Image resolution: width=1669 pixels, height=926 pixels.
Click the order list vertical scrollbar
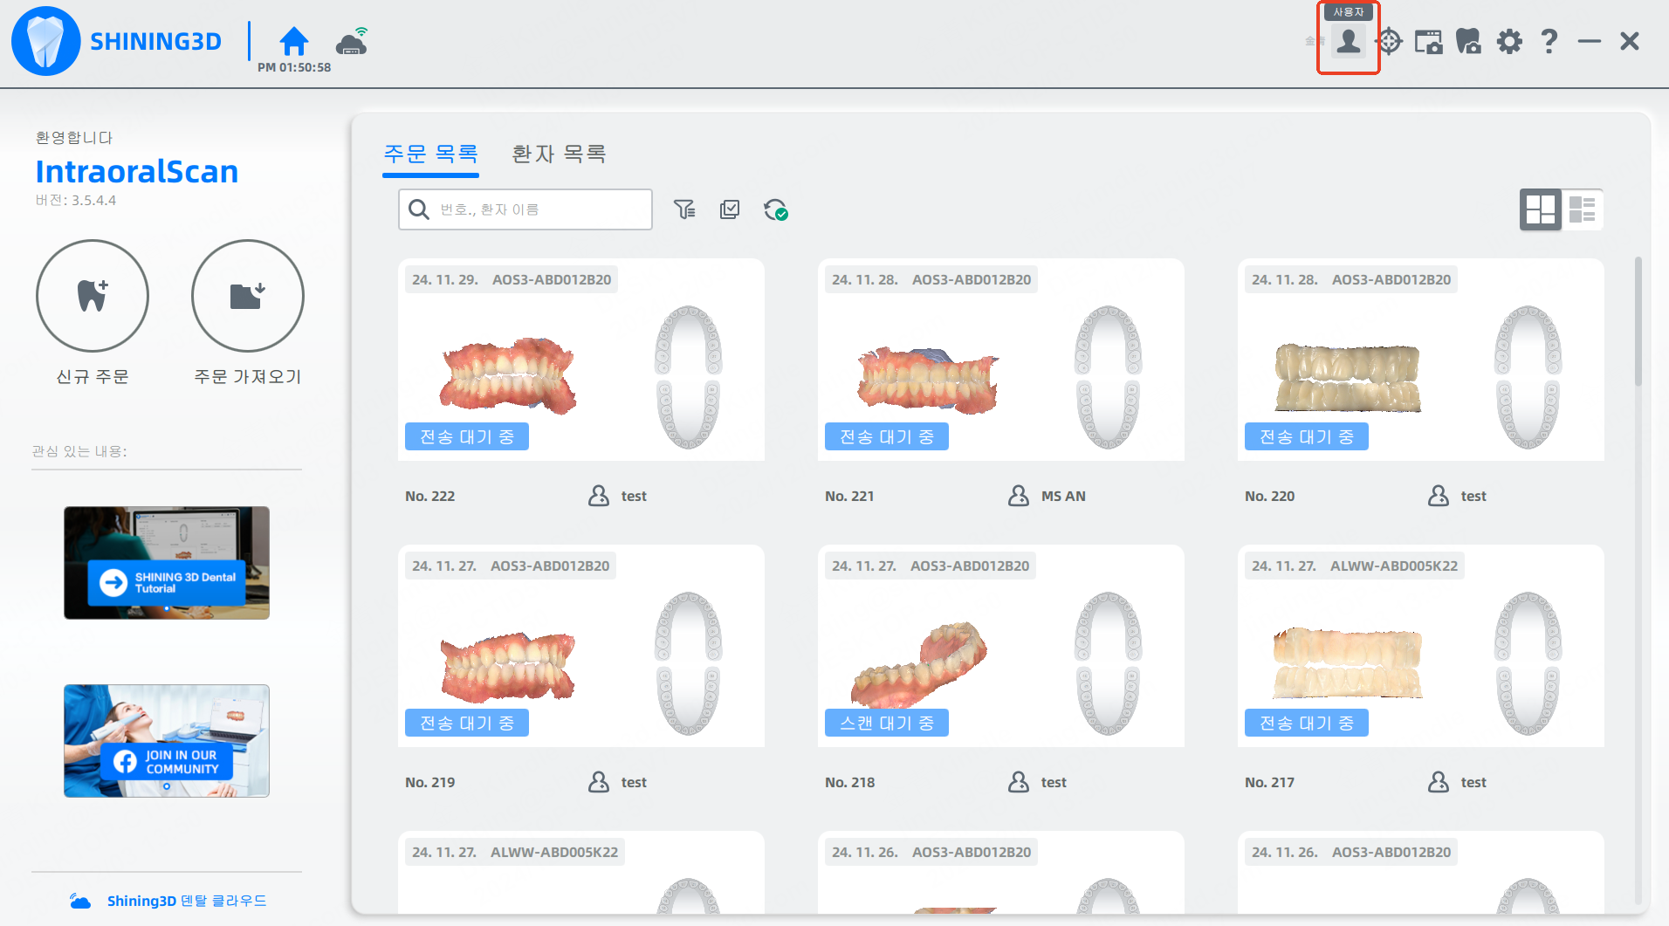click(x=1638, y=322)
